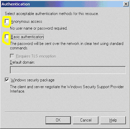The height and width of the screenshot is (129, 130).
Task: Click 'No user name or password required' text
Action: click(39, 28)
